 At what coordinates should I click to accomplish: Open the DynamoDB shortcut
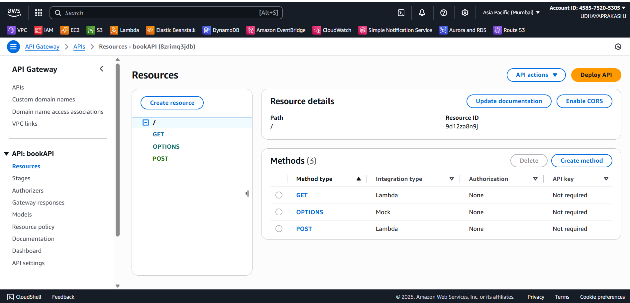click(221, 30)
